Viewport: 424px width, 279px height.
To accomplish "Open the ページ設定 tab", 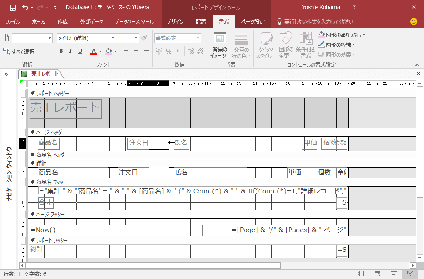I will click(x=253, y=22).
